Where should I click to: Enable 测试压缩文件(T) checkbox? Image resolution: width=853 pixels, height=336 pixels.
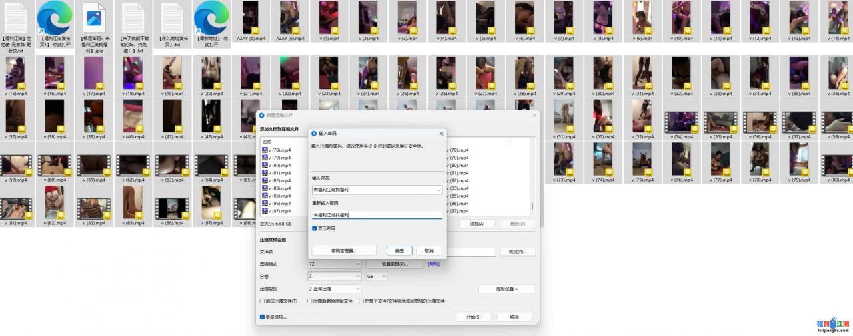tap(263, 301)
